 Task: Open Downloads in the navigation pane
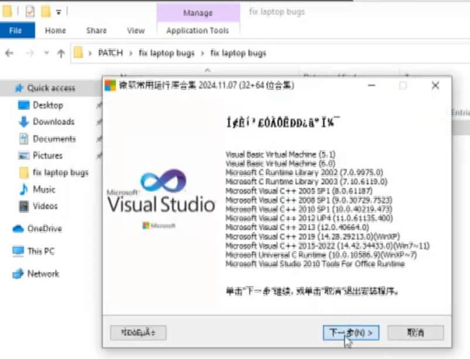[54, 122]
